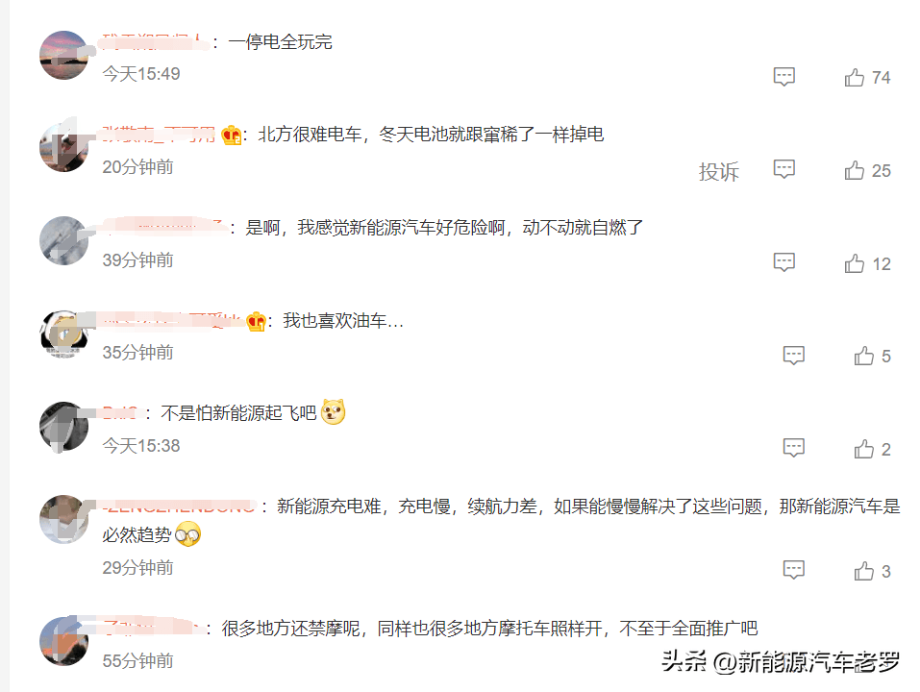The height and width of the screenshot is (692, 920).
Task: Click reply icon on 一停电全玩完 comment
Action: pyautogui.click(x=783, y=77)
